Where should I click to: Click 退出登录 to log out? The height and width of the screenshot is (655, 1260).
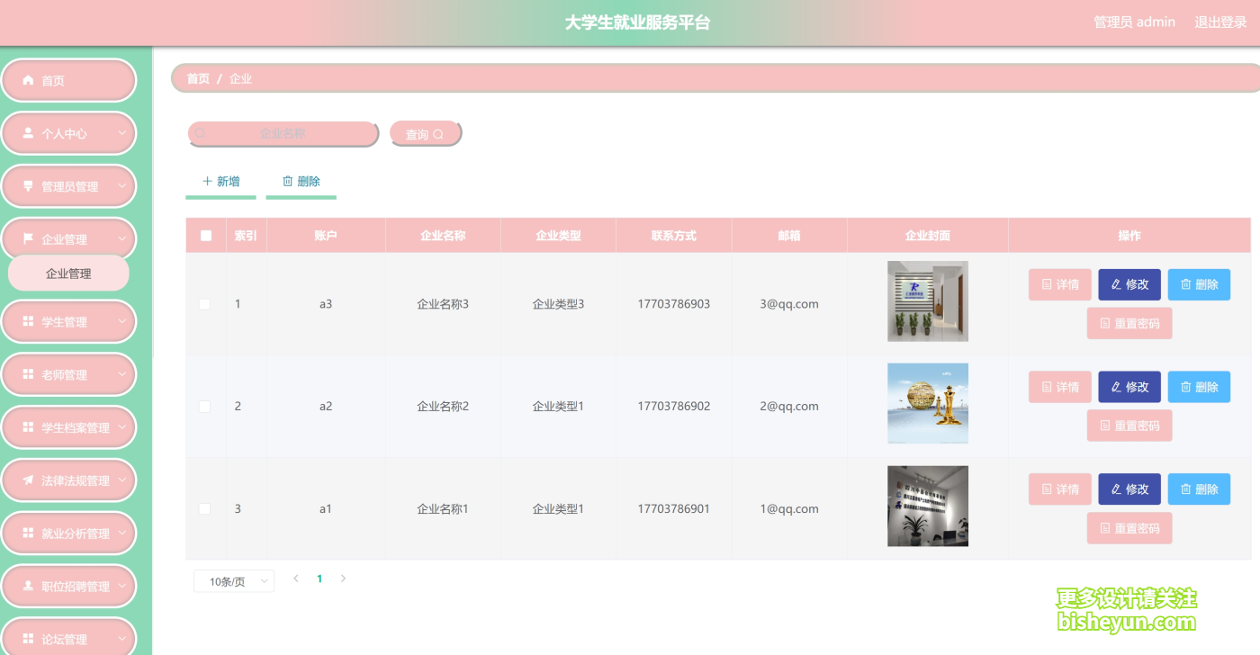click(x=1219, y=22)
